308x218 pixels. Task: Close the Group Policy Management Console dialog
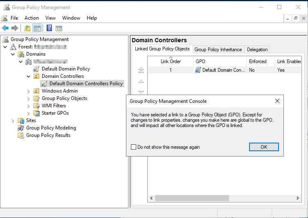coord(277,101)
